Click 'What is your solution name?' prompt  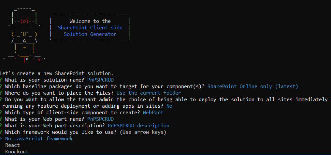pyautogui.click(x=45, y=80)
